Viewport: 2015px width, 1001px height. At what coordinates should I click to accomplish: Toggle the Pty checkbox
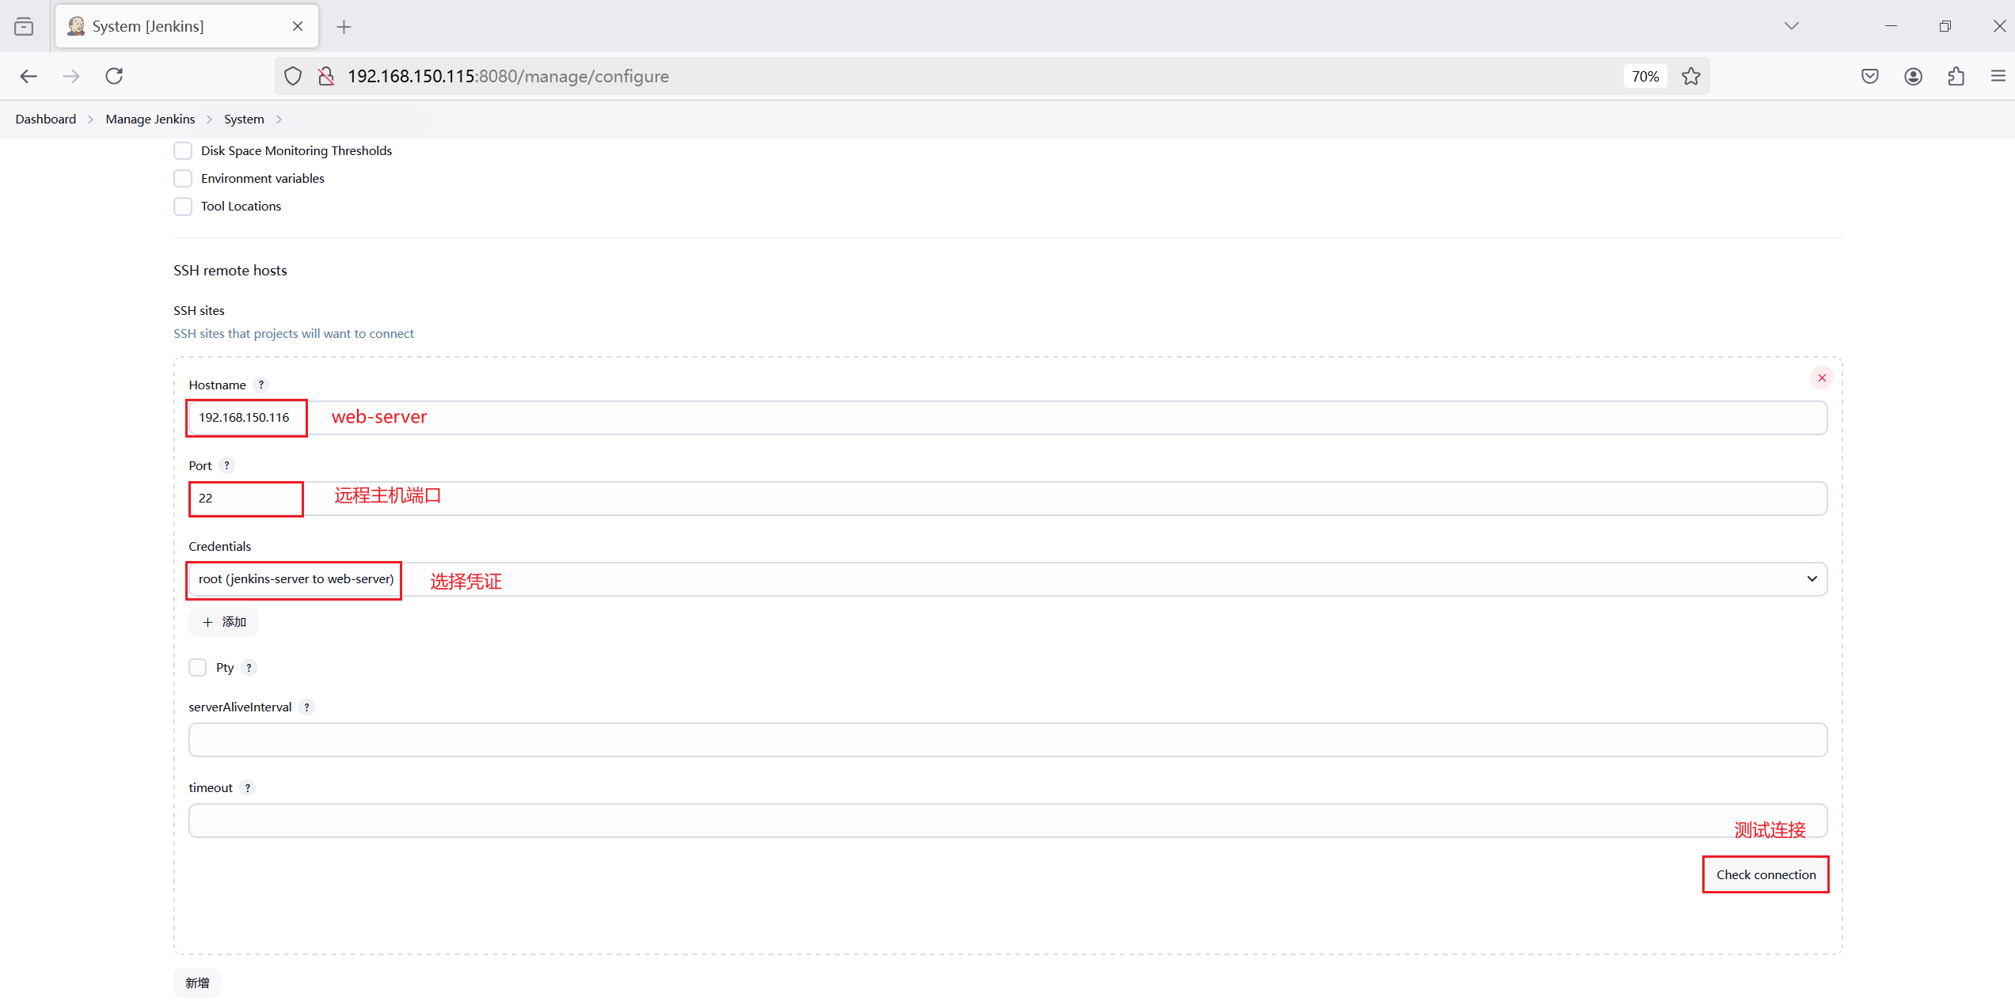[198, 667]
